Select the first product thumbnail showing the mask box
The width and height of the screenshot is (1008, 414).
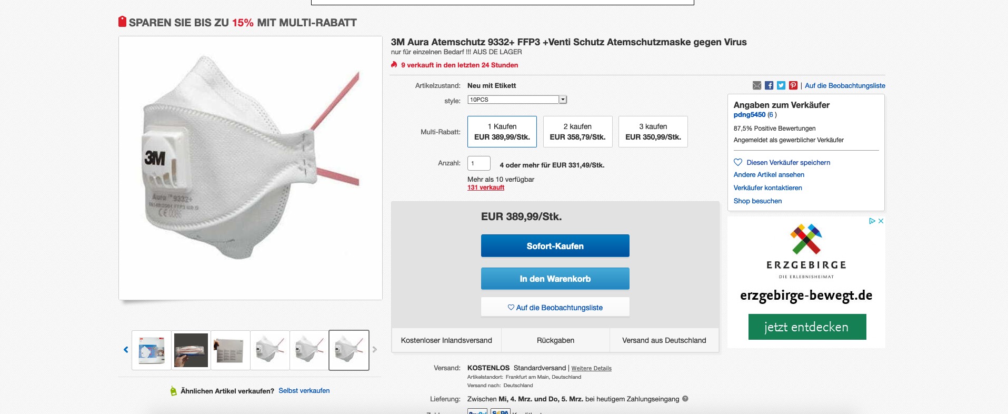(152, 350)
